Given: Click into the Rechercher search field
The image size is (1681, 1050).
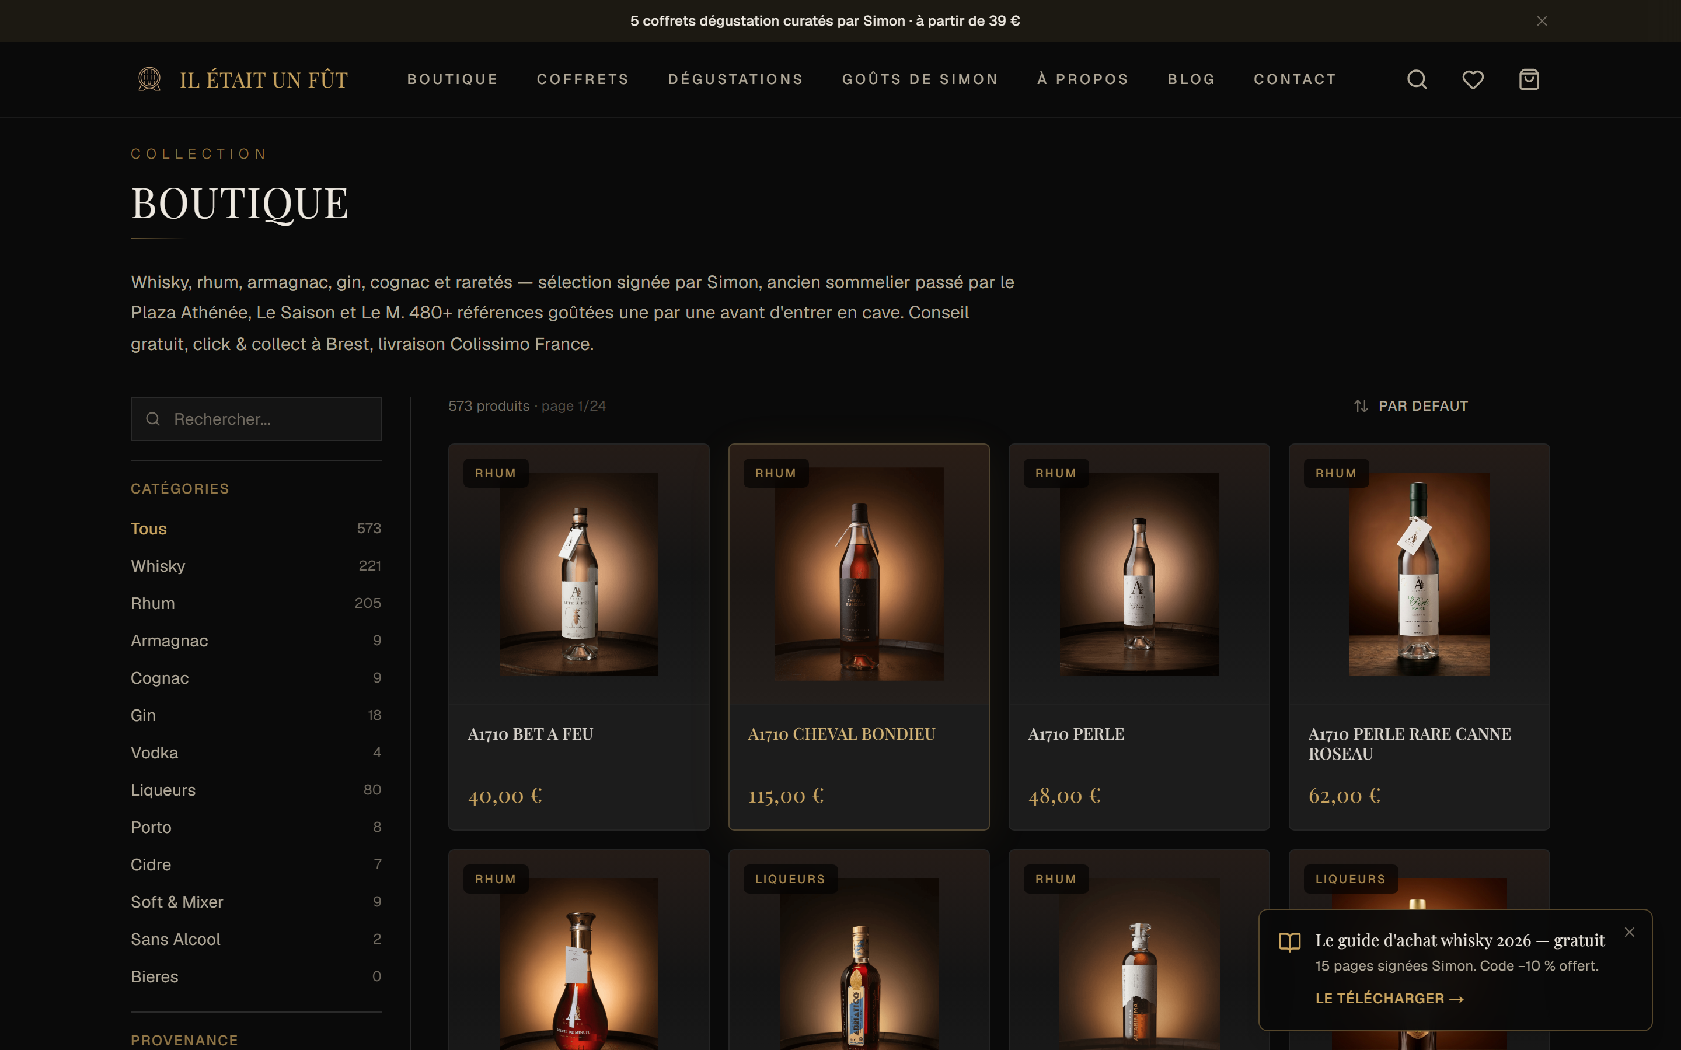Looking at the screenshot, I should 256,419.
